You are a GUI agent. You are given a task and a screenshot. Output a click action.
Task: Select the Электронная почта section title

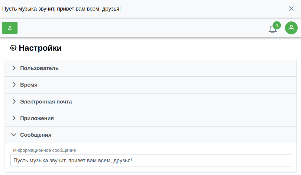point(46,102)
